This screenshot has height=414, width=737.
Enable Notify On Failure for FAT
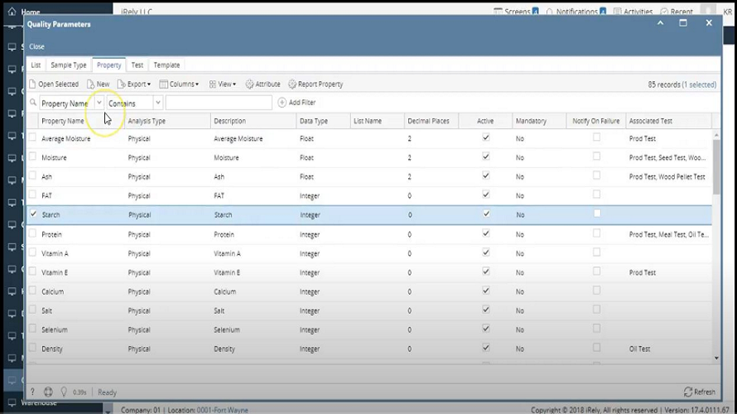pos(596,195)
